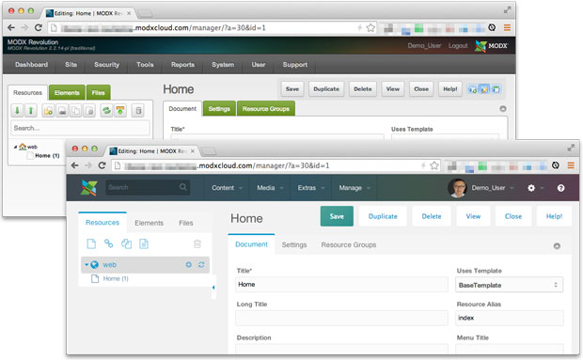The height and width of the screenshot is (360, 583).
Task: Click the Title field containing Home
Action: click(341, 284)
